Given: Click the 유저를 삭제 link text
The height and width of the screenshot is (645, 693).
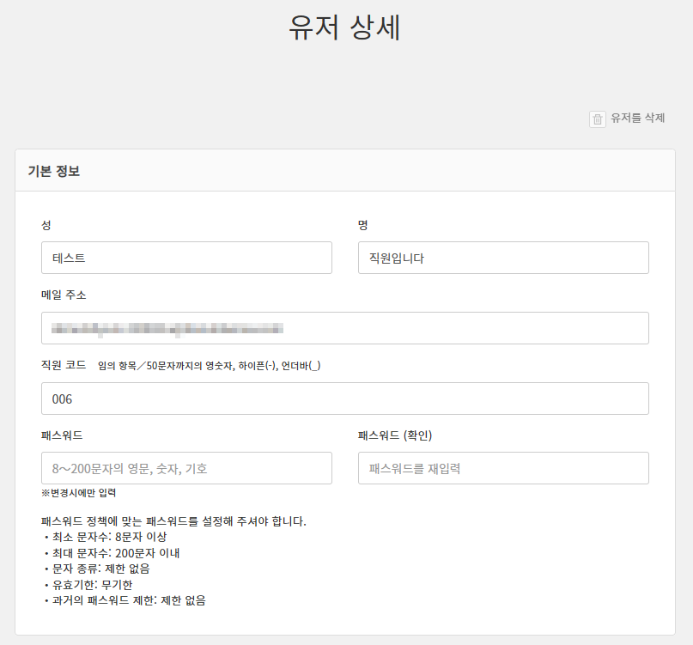Looking at the screenshot, I should [x=637, y=119].
